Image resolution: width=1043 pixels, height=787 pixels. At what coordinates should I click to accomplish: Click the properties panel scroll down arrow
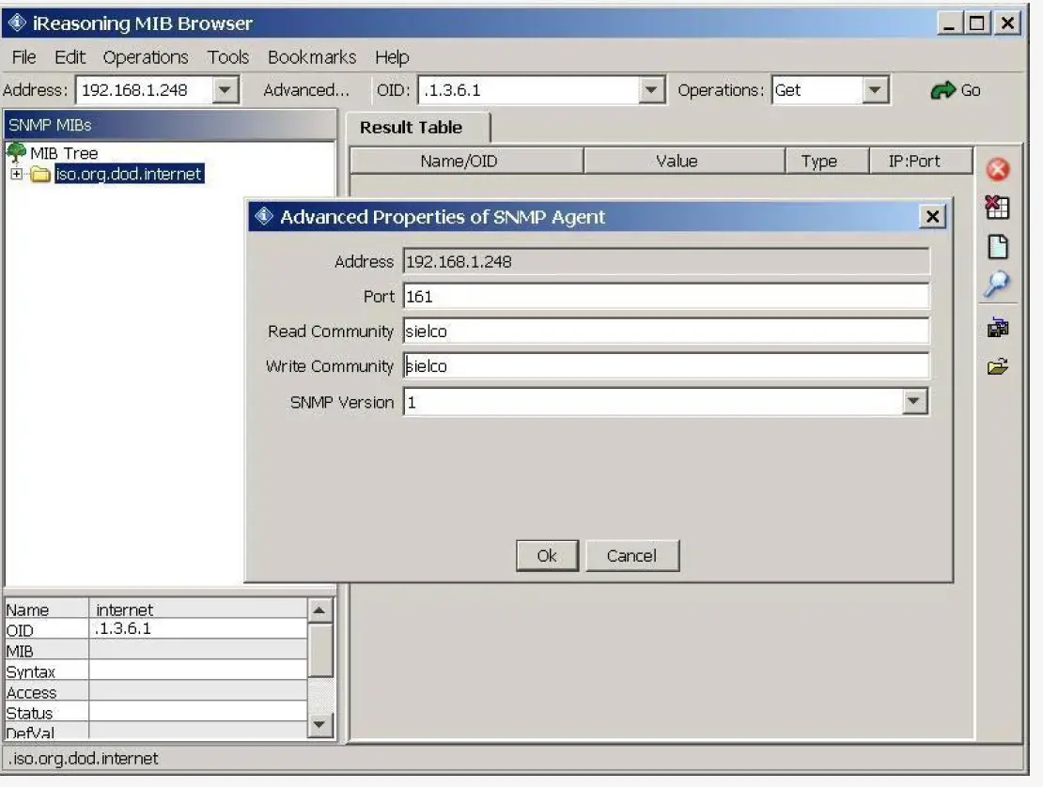click(x=319, y=724)
